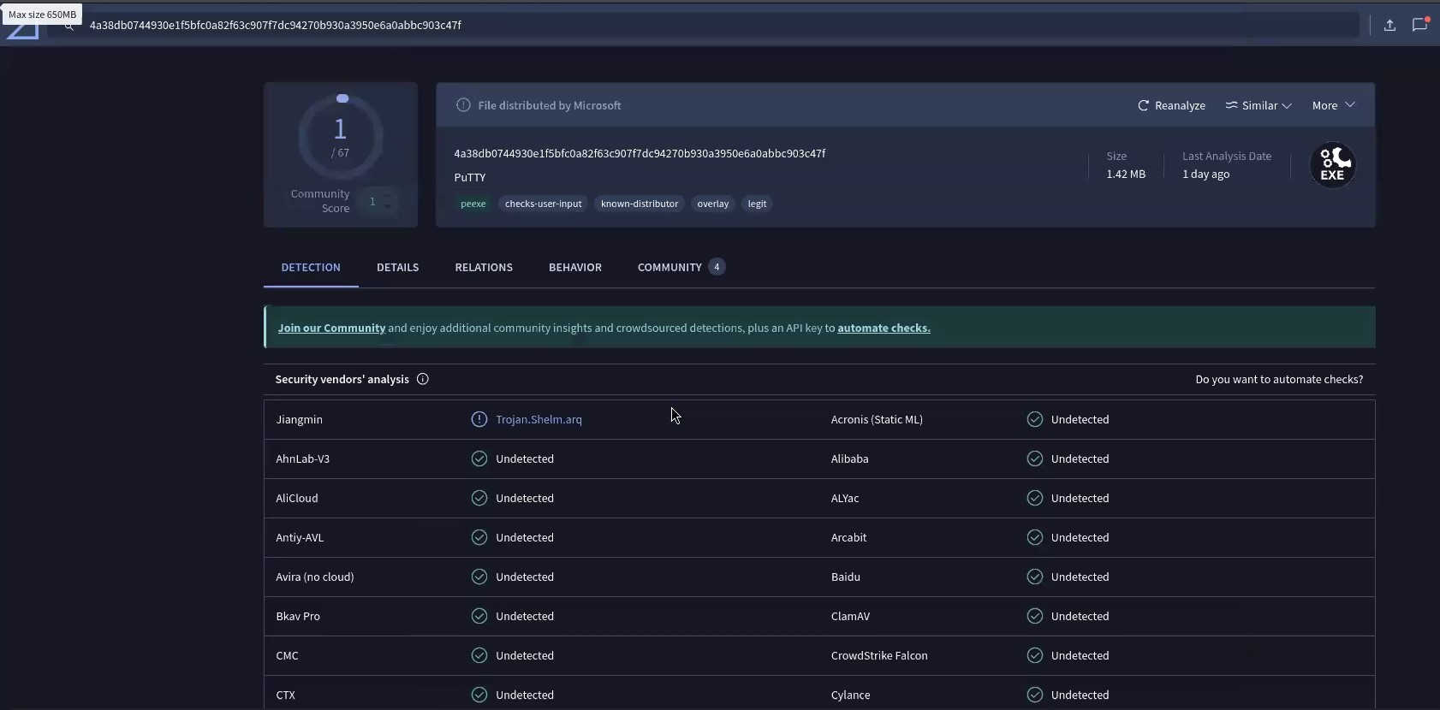Click the file hash in the summary card

pos(640,153)
